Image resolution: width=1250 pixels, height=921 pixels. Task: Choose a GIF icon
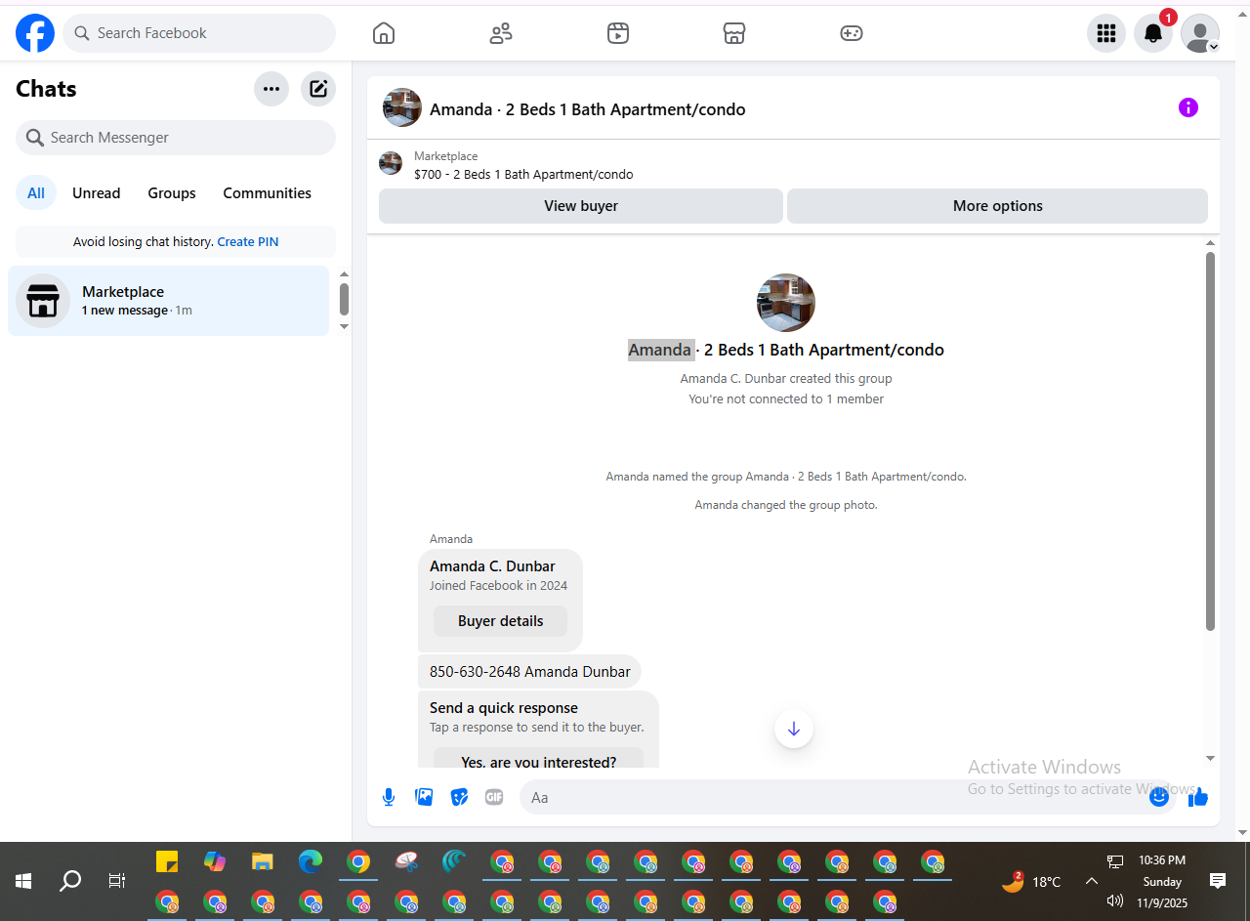click(x=494, y=797)
